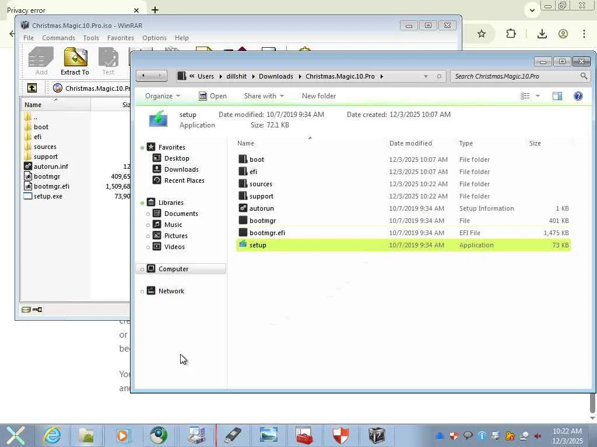Viewport: 597px width, 447px height.
Task: Open the view options dropdown arrow
Action: [538, 96]
